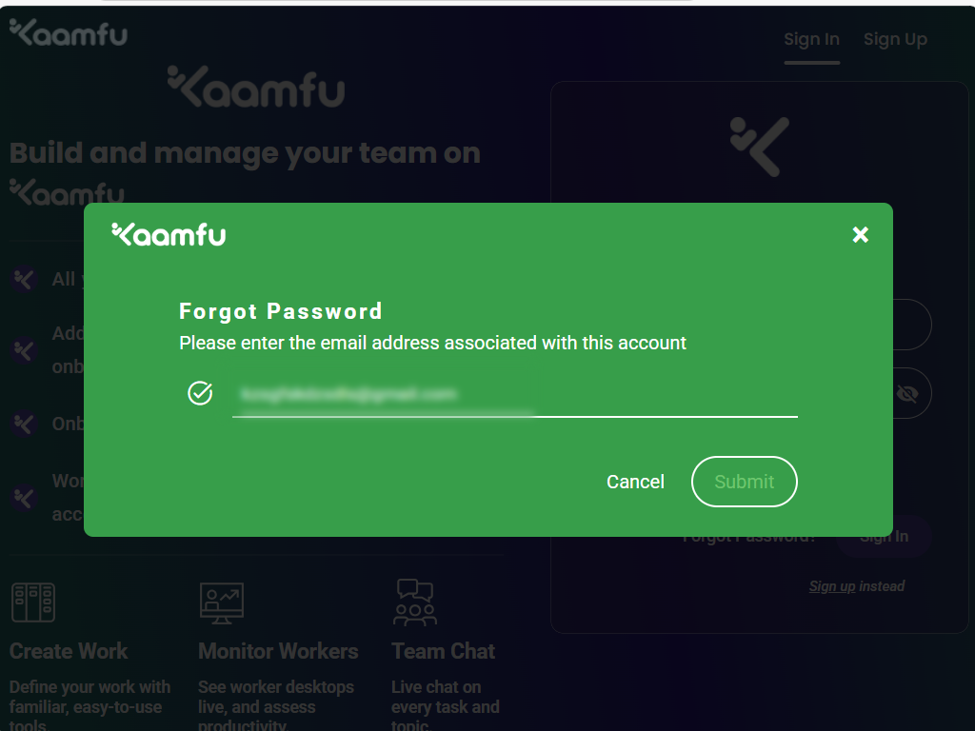
Task: Click the Kaamfu bullet icon beside Onboard
Action: point(24,423)
